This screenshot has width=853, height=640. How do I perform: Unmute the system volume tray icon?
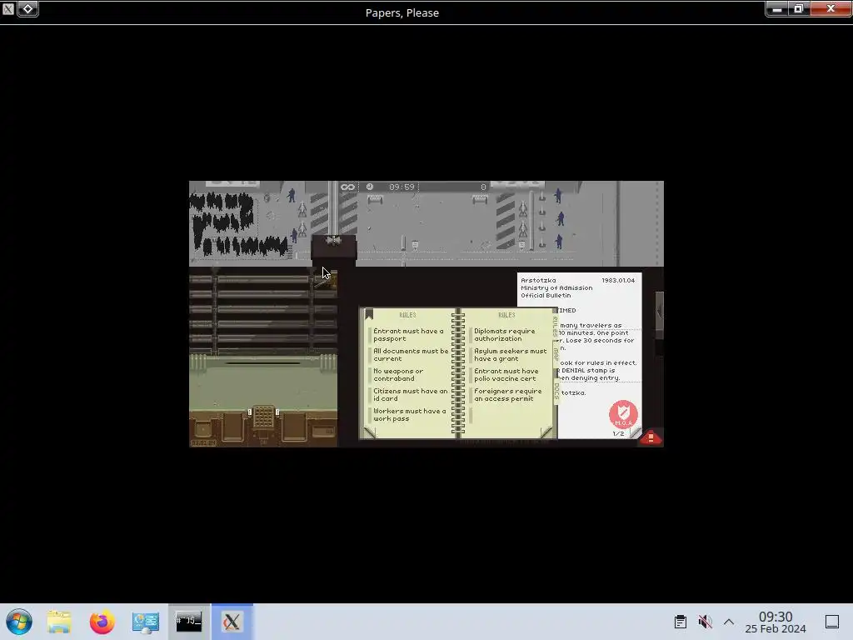[705, 622]
